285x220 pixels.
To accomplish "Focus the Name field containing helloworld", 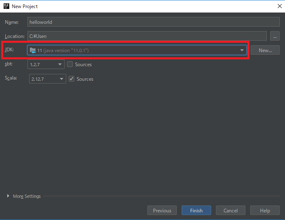I will [x=153, y=22].
